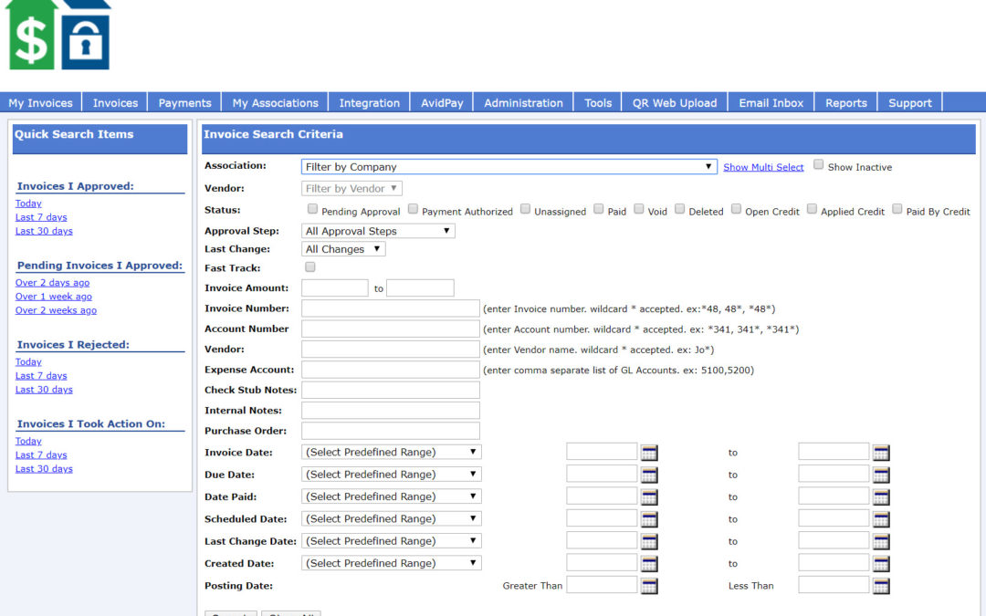Open the All Approval Steps dropdown
This screenshot has width=986, height=616.
coord(378,231)
